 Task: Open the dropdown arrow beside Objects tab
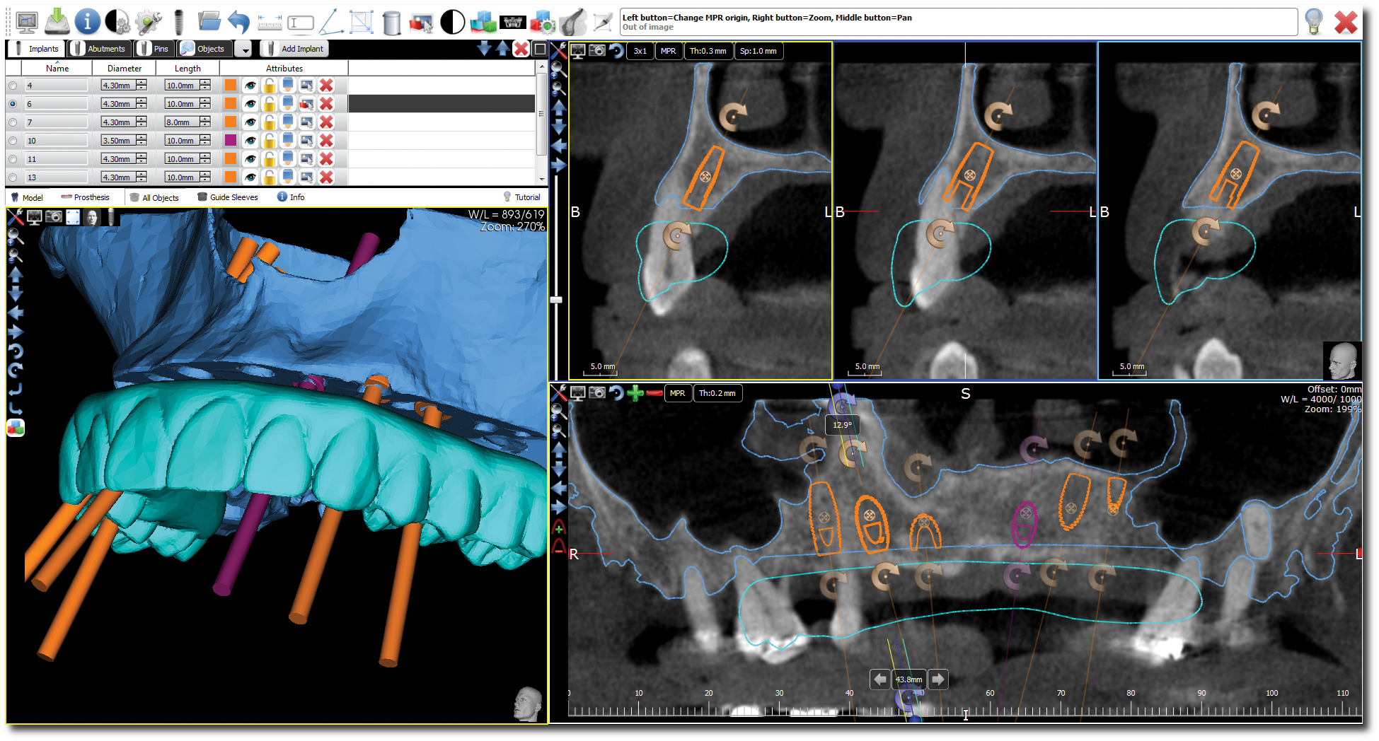244,49
